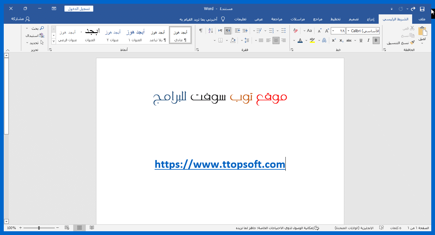Set left-to-right text direction
Image resolution: width=435 pixels, height=235 pixels.
220,31
